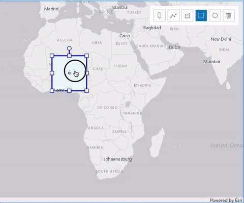This screenshot has height=203, width=244.
Task: Click the left-middle edge handle of rectangle
Action: click(52, 73)
